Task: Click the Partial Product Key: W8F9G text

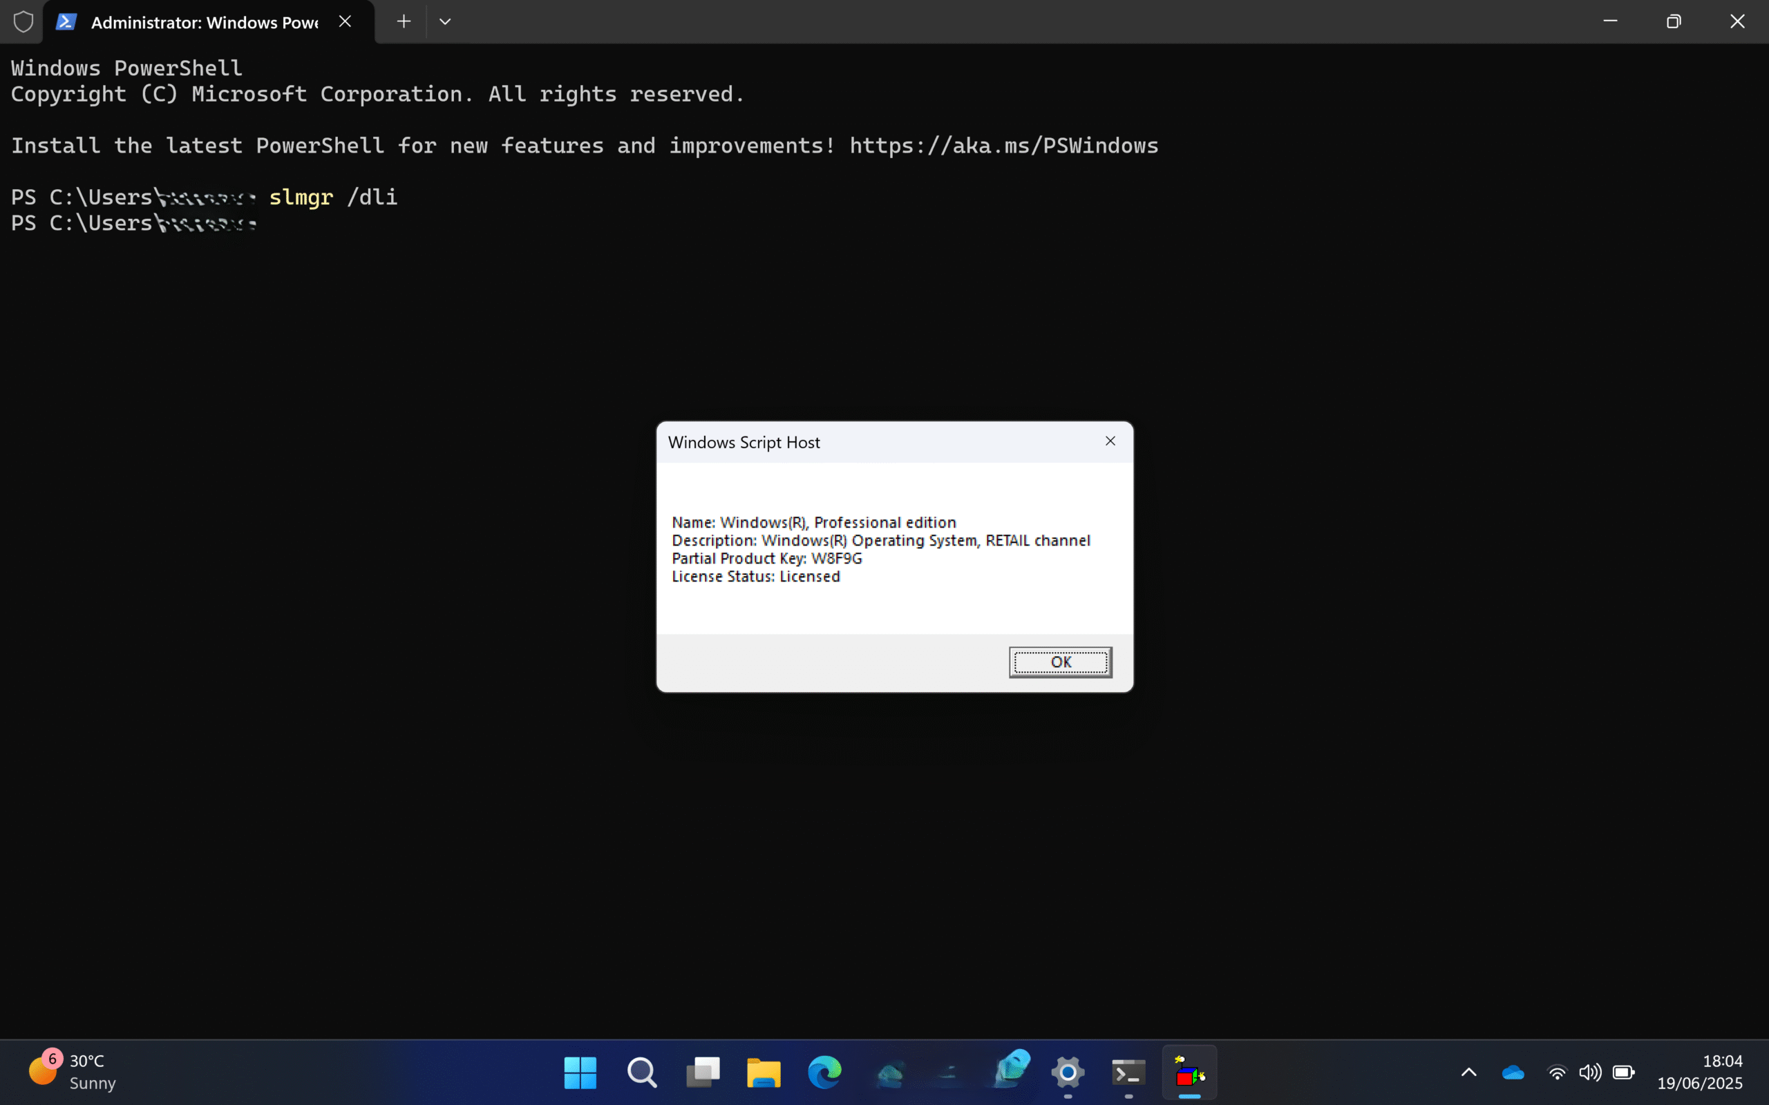Action: (767, 558)
